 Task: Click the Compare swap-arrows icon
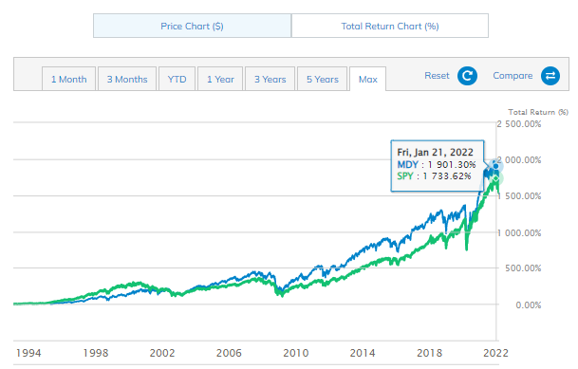pyautogui.click(x=550, y=76)
